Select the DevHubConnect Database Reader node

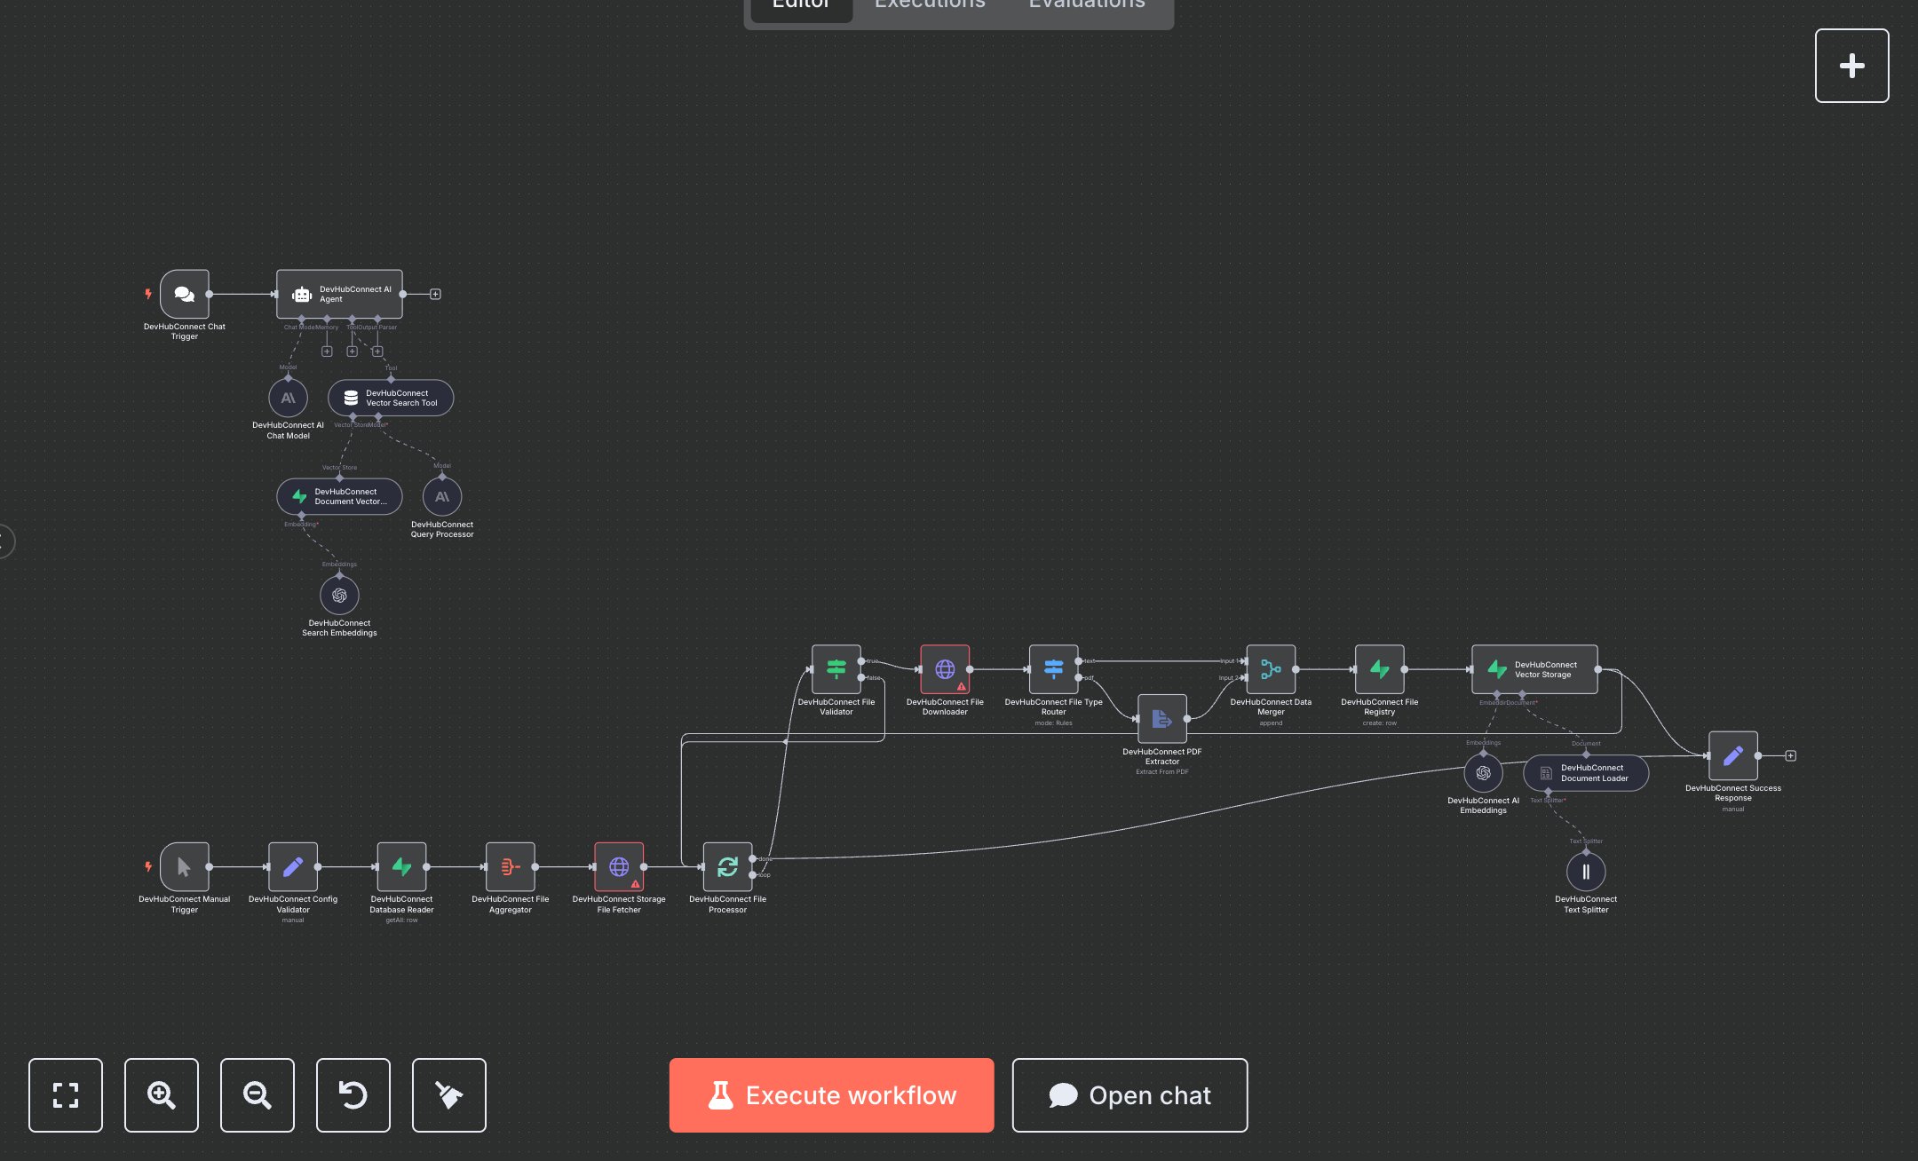pos(401,867)
